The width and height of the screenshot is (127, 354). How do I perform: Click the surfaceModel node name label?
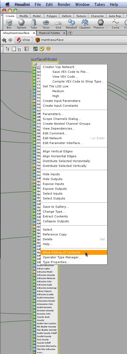click(44, 59)
